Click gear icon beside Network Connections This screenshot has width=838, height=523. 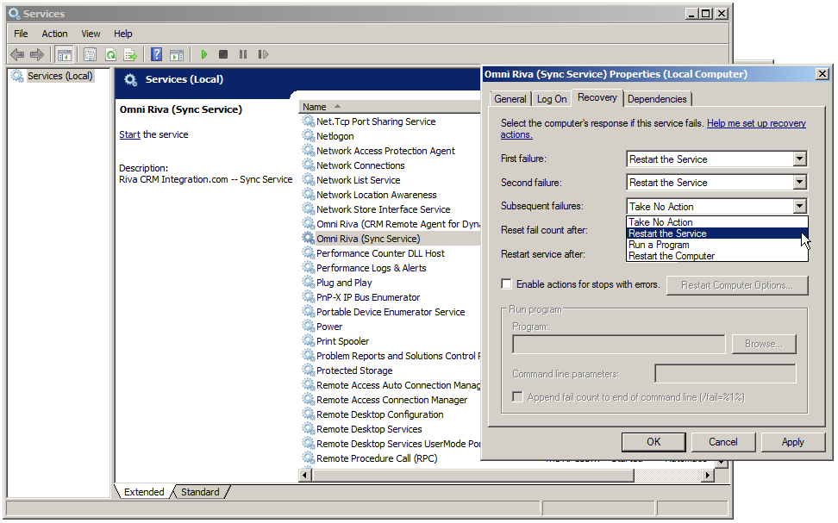pos(309,165)
